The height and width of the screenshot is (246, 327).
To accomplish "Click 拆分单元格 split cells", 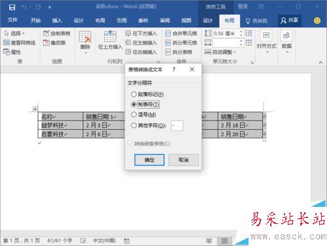I will [181, 42].
